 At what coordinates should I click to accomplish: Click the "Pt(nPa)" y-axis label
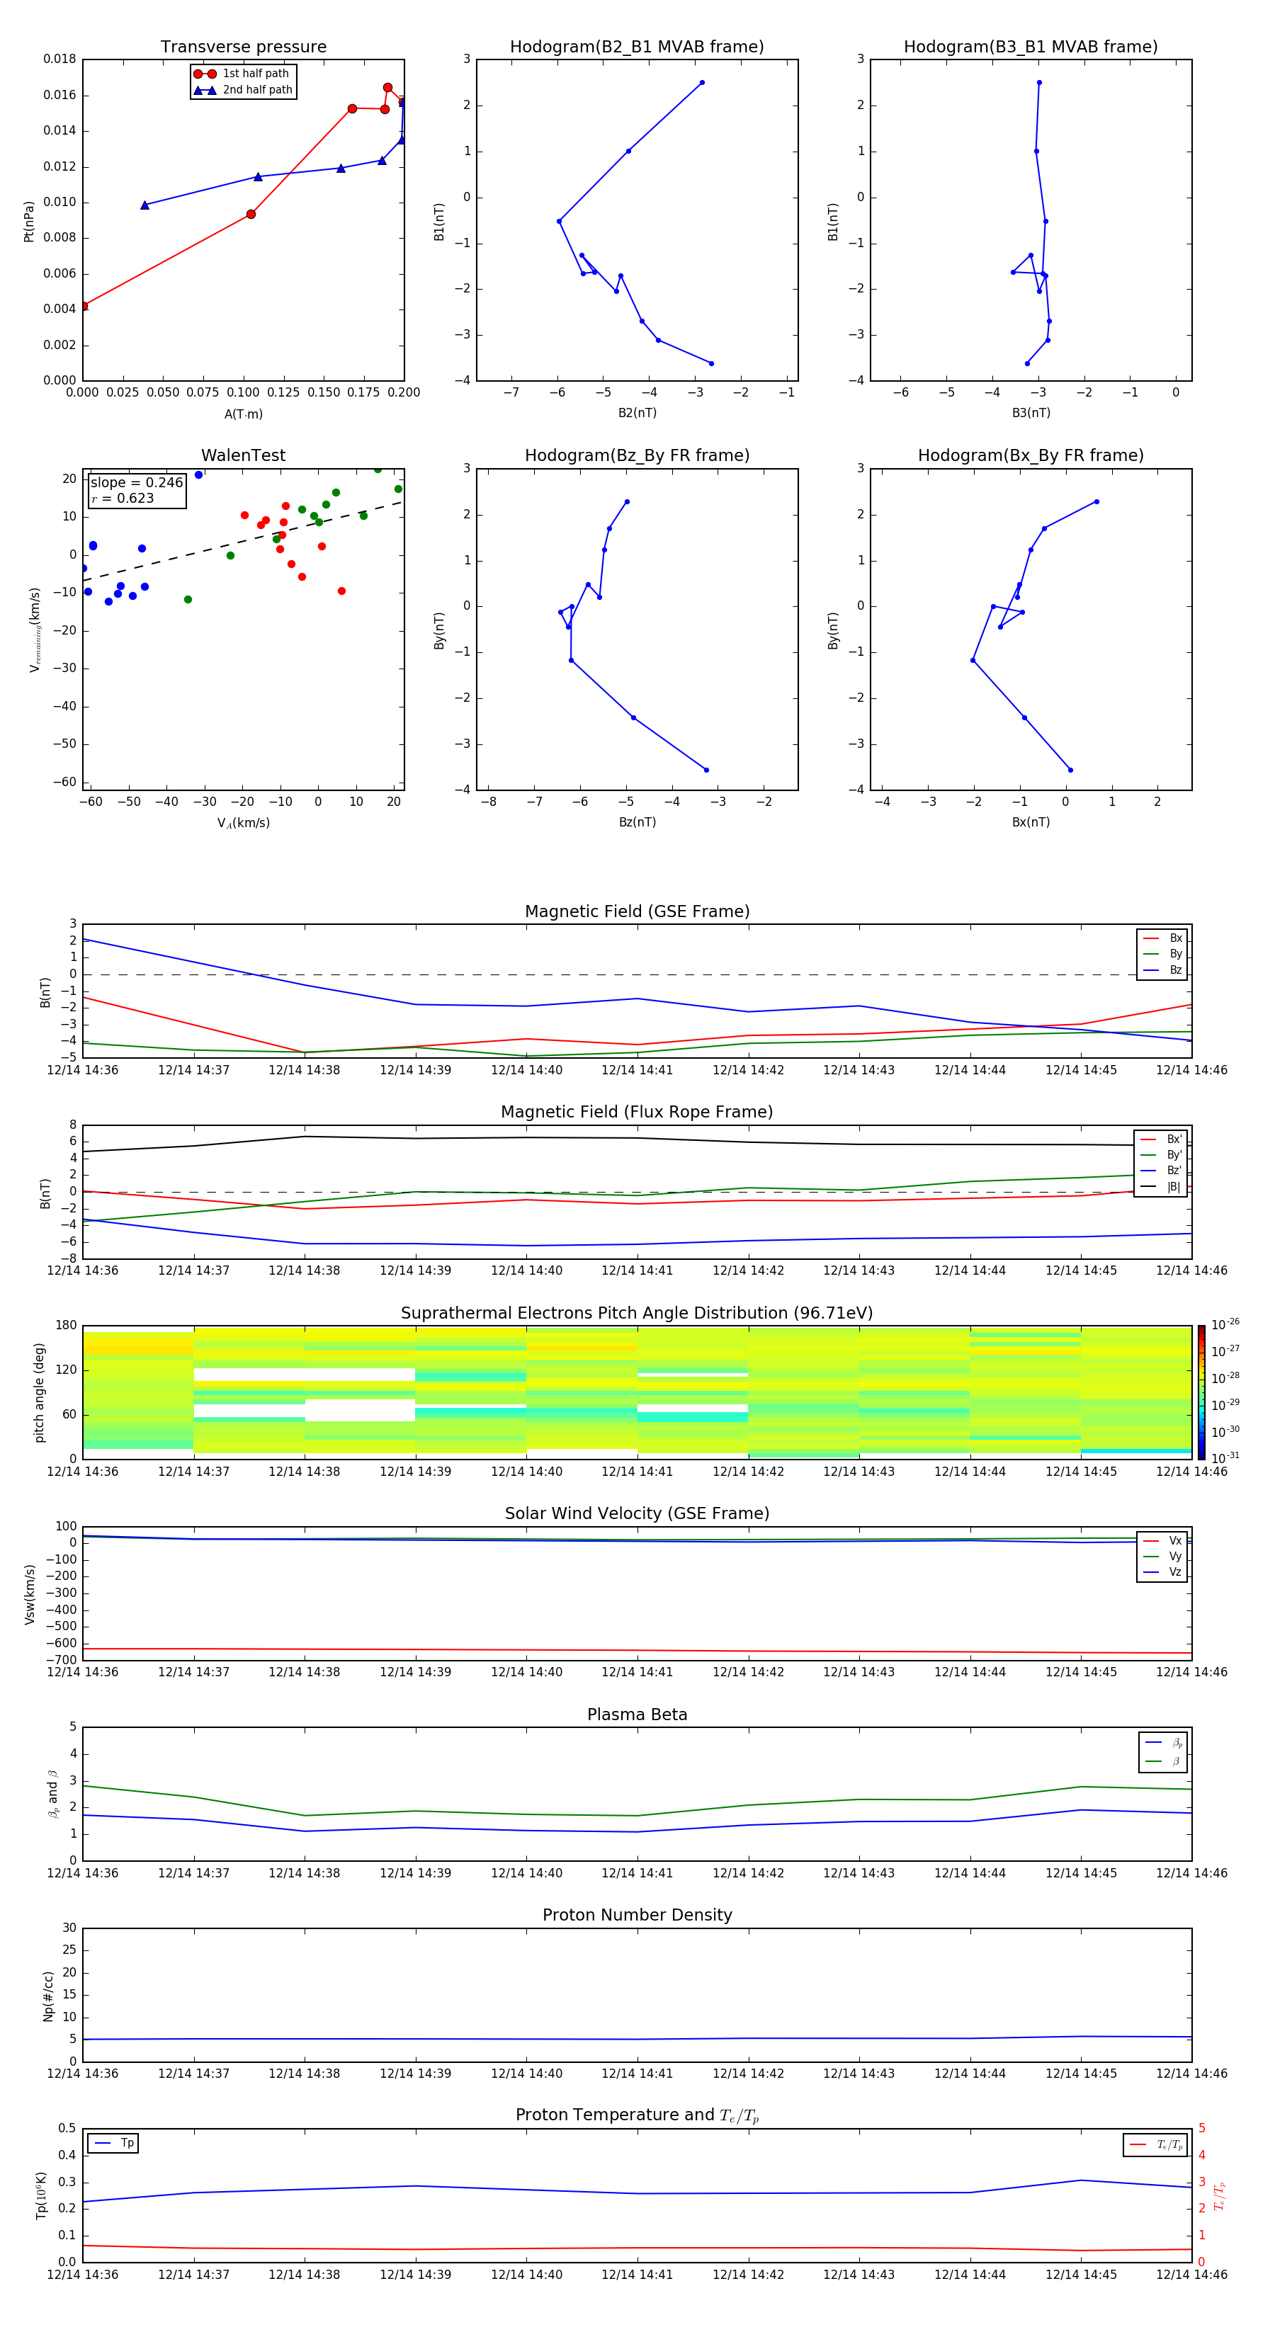tap(28, 220)
